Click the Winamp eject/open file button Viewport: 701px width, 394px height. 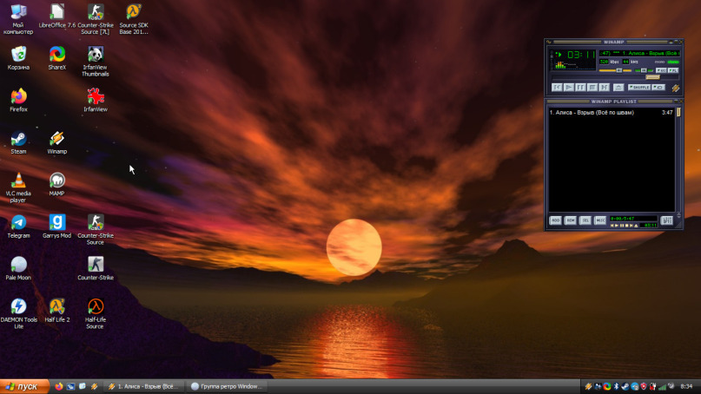point(618,88)
